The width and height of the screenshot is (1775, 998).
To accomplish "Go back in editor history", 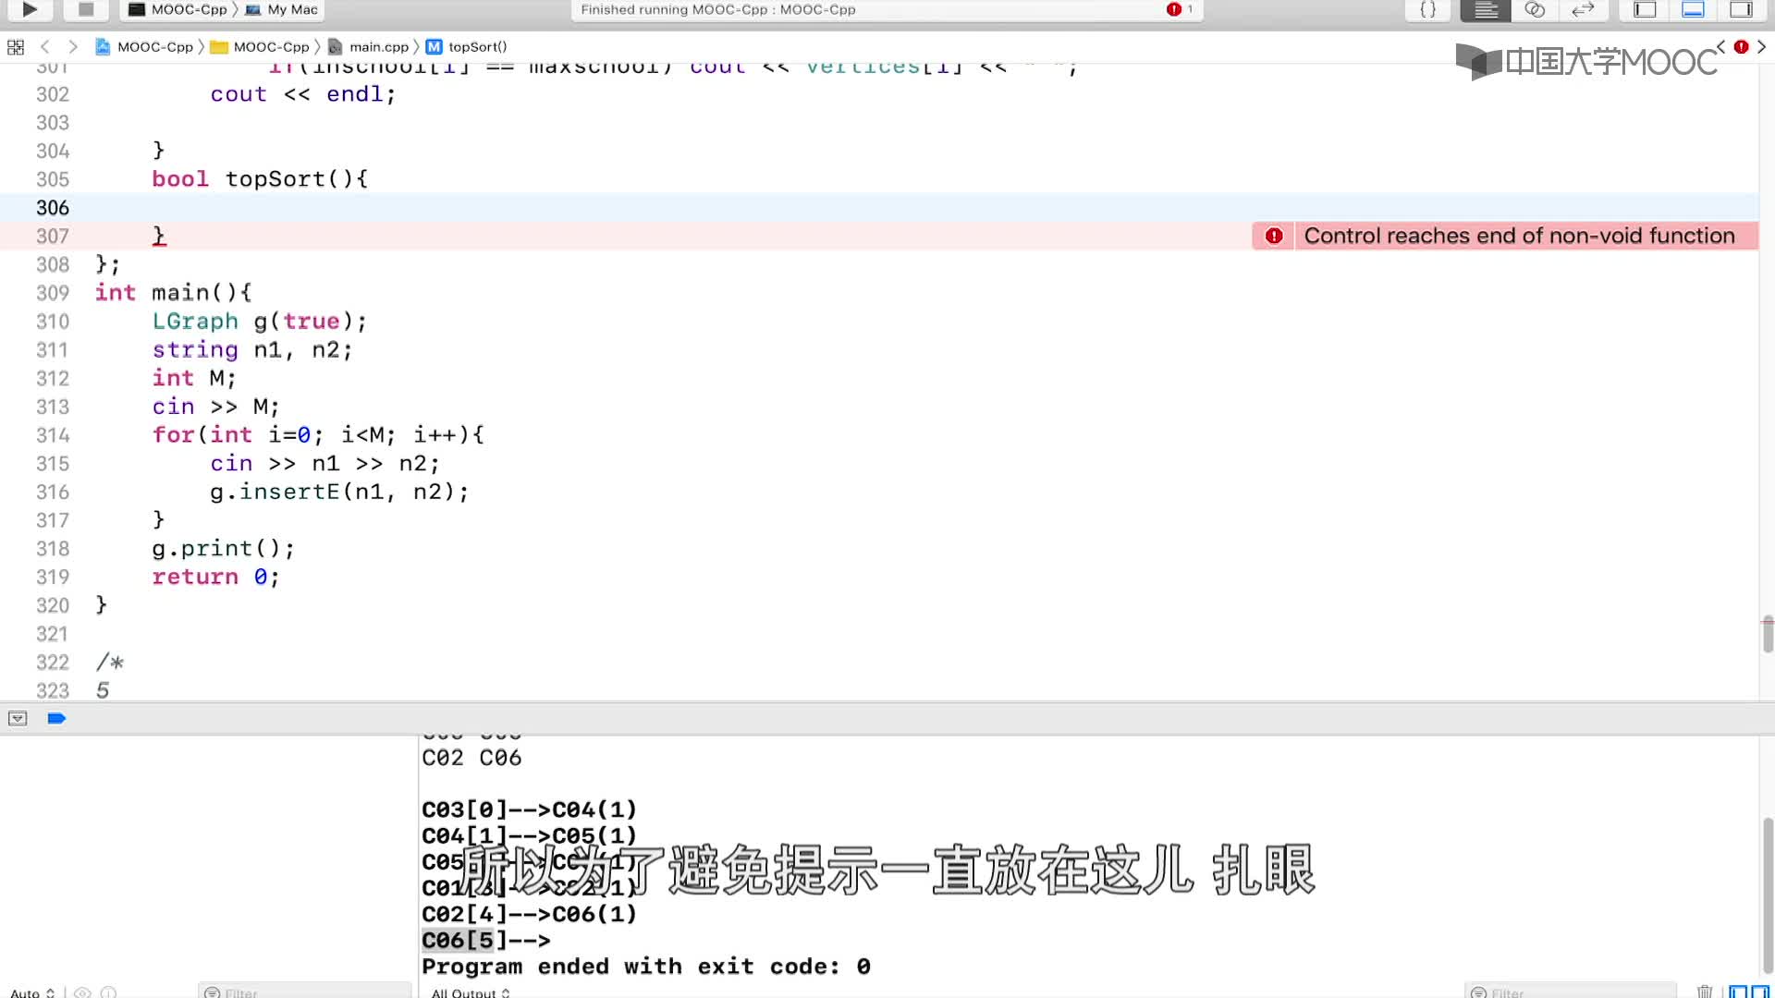I will pyautogui.click(x=44, y=46).
